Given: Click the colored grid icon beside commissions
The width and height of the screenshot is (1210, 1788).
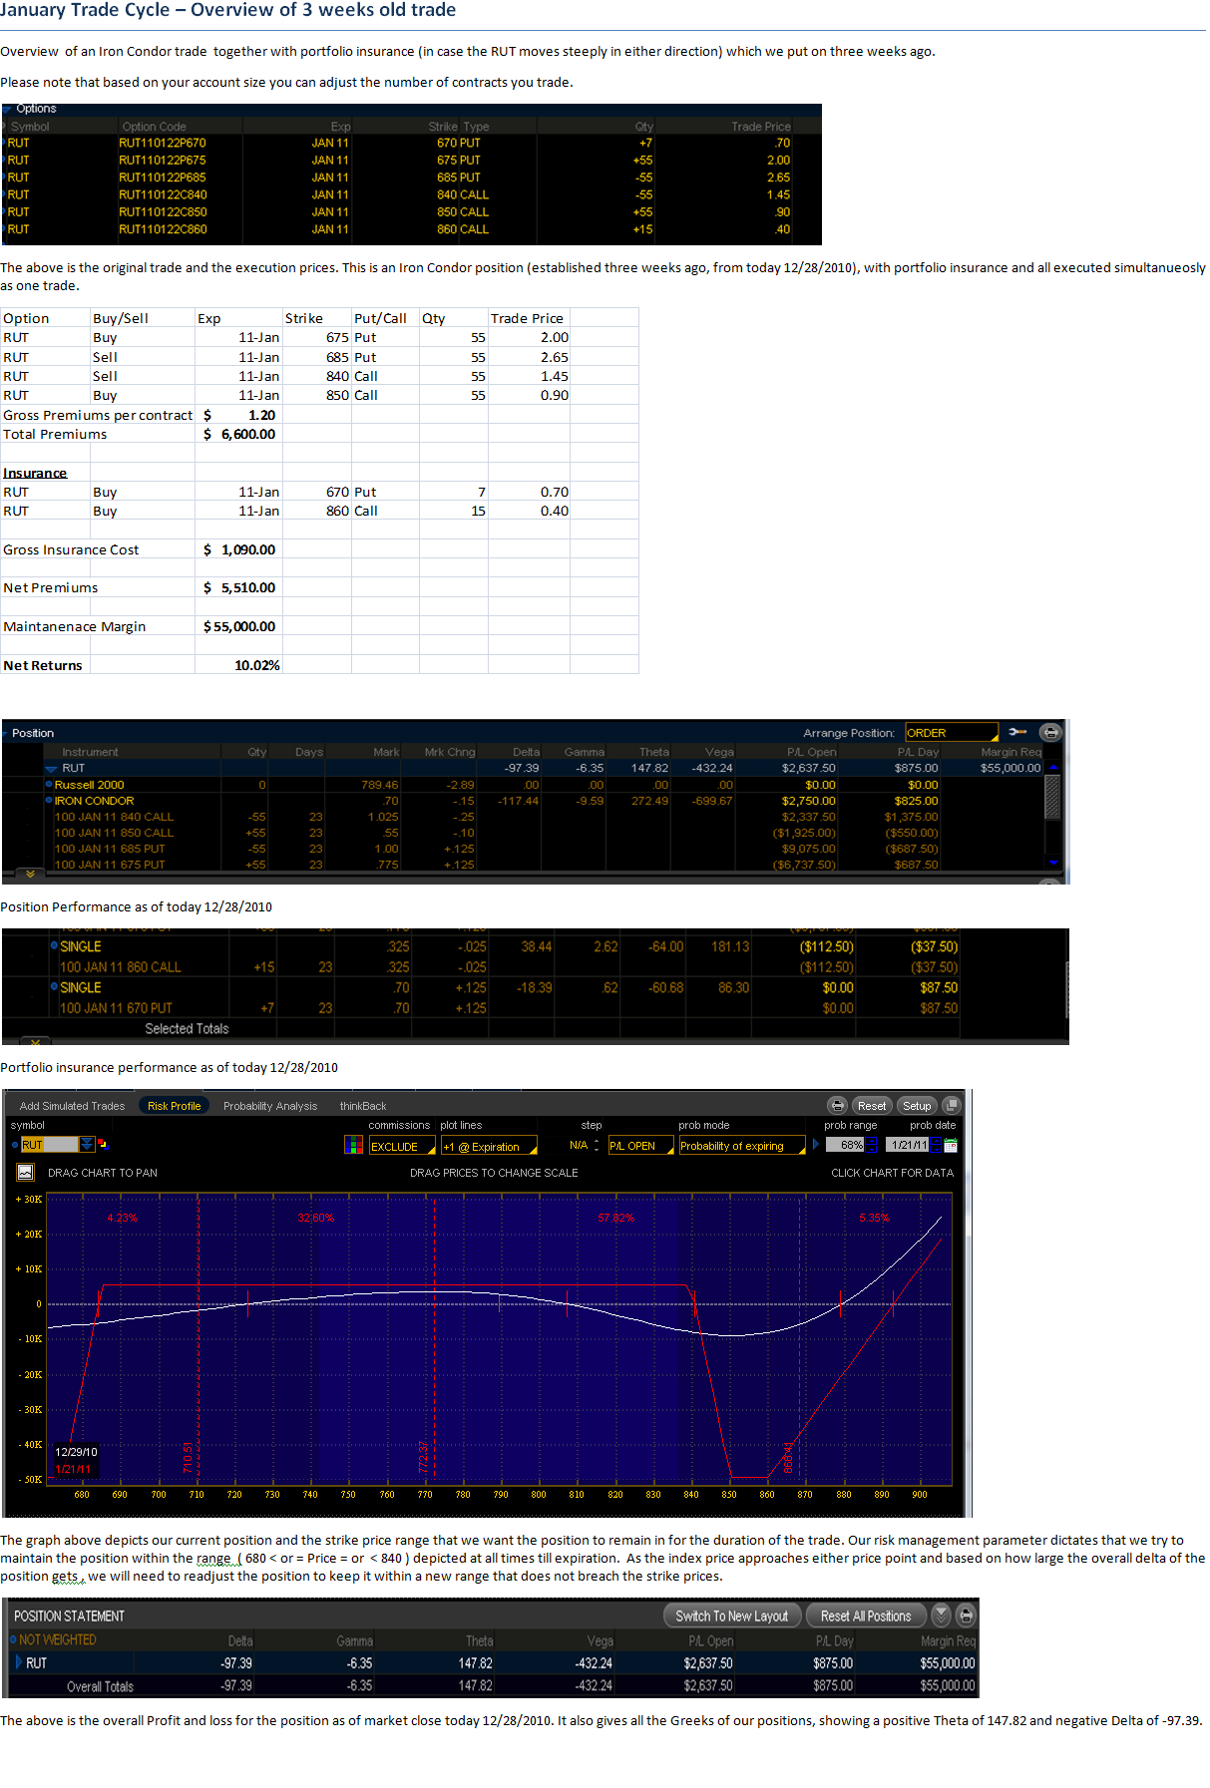Looking at the screenshot, I should coord(353,1146).
